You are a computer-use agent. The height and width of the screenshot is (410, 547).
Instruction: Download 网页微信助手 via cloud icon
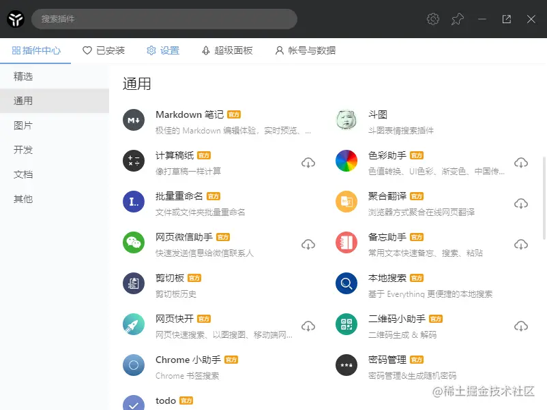pos(308,245)
